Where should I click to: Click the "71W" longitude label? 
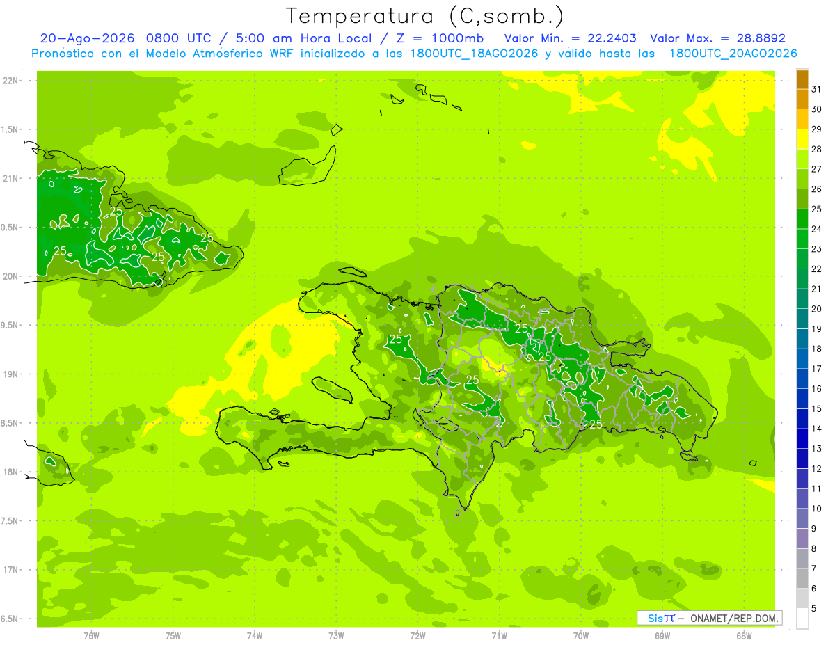pyautogui.click(x=499, y=635)
